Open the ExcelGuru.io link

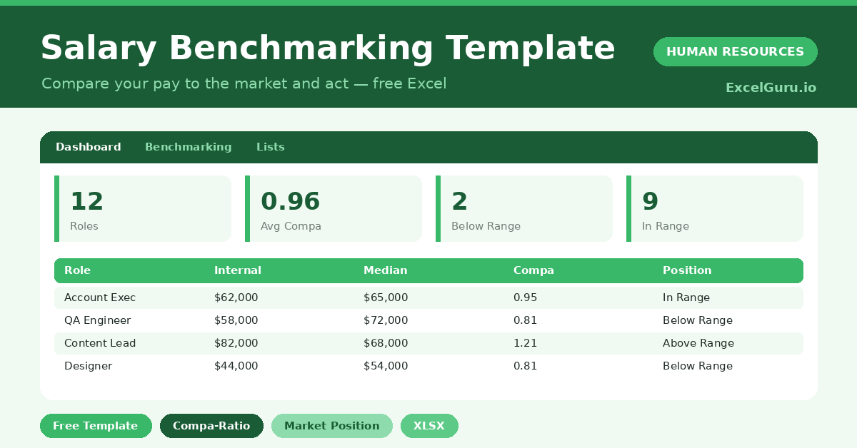pos(771,88)
